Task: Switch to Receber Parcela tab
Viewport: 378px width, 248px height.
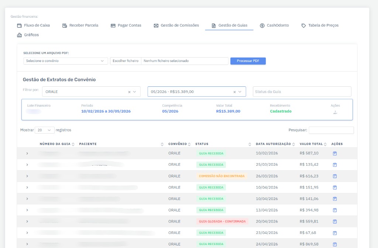Action: click(x=80, y=25)
